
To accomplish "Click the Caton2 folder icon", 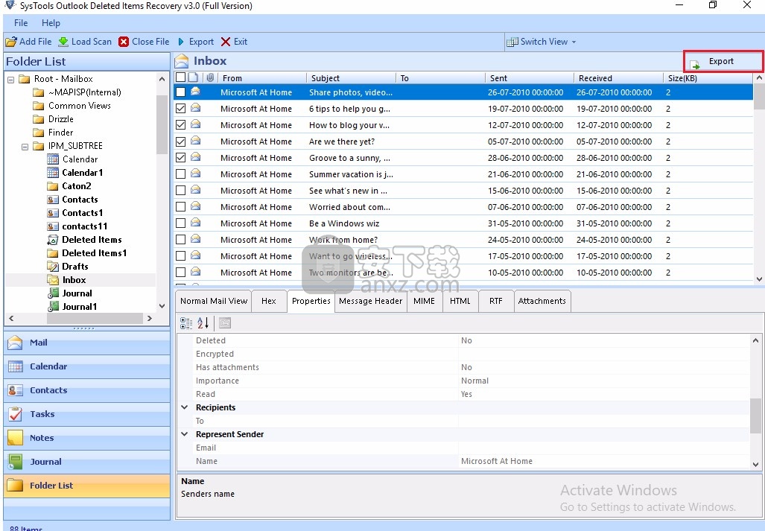I will [x=53, y=186].
